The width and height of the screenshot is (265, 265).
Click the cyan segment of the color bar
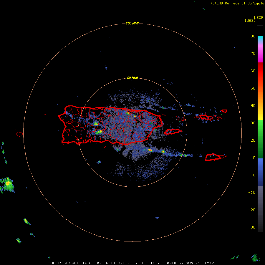[x=260, y=39]
